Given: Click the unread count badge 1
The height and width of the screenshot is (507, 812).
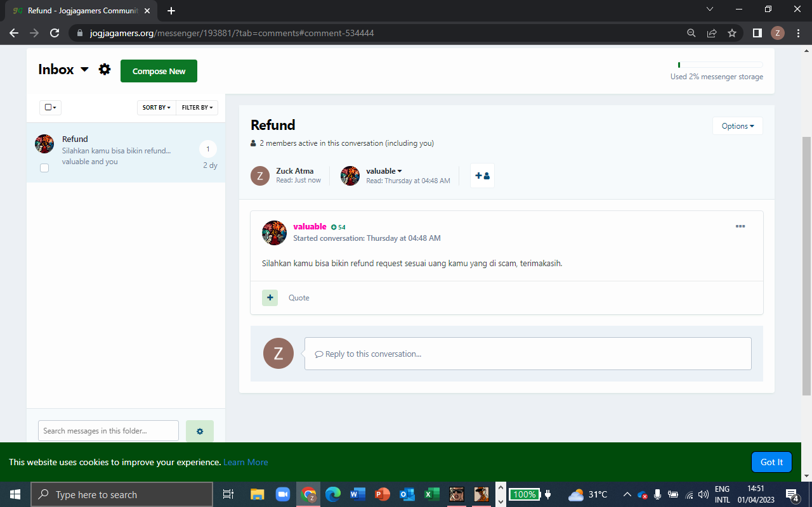Looking at the screenshot, I should tap(208, 150).
